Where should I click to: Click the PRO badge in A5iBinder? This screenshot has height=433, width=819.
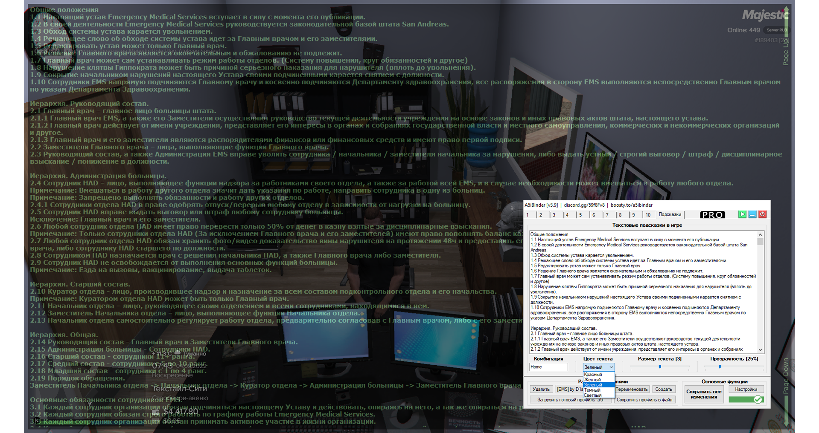coord(712,215)
